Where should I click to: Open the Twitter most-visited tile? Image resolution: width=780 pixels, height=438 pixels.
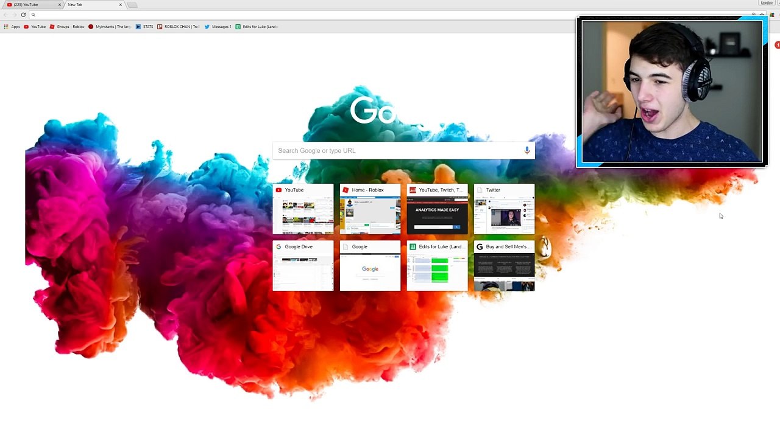pos(504,209)
